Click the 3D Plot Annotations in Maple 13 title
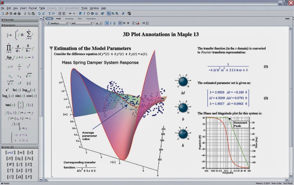 pyautogui.click(x=161, y=34)
